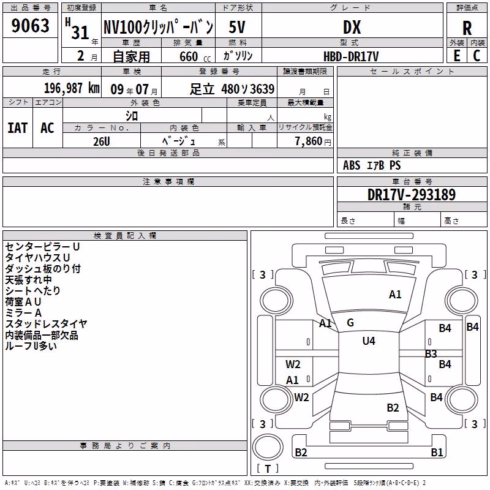Image resolution: width=490 pixels, height=490 pixels.
Task: Click the B1 rear bumper marker
Action: [x=437, y=452]
